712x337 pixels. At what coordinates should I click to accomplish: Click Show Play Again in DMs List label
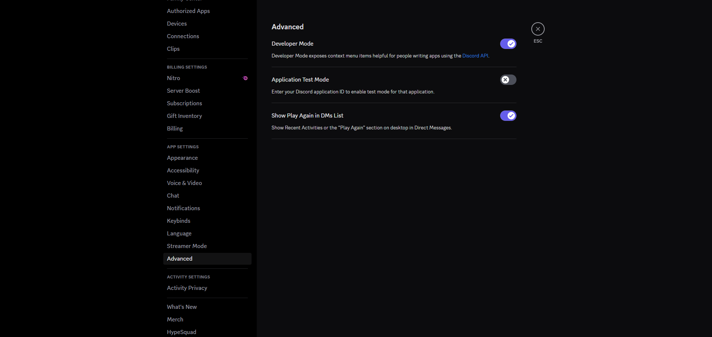[x=307, y=116]
